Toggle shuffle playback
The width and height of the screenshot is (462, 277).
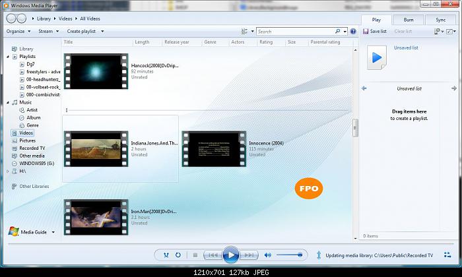click(166, 255)
